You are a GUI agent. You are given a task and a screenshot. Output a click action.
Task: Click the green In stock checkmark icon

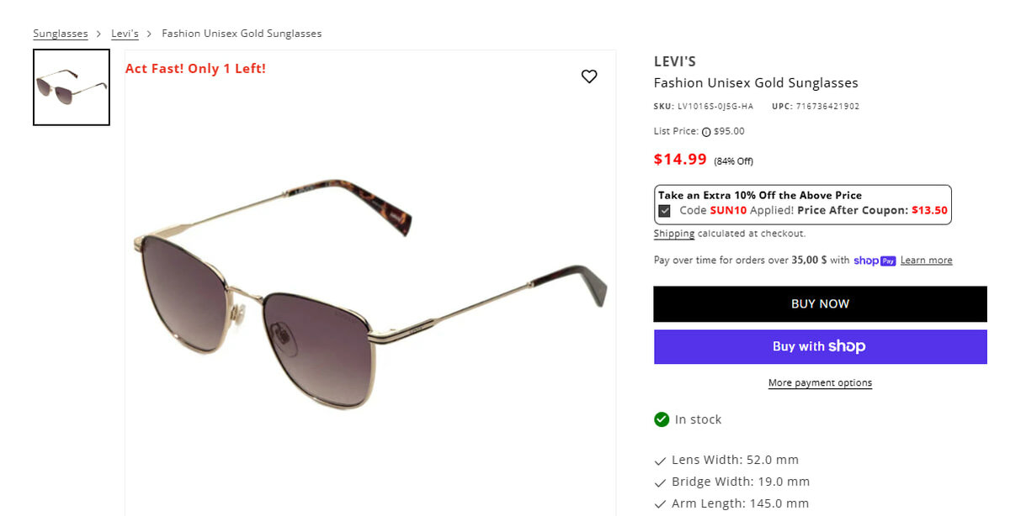662,419
